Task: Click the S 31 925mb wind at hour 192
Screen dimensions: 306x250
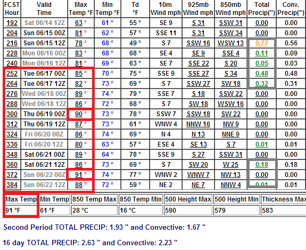Action: click(x=198, y=23)
